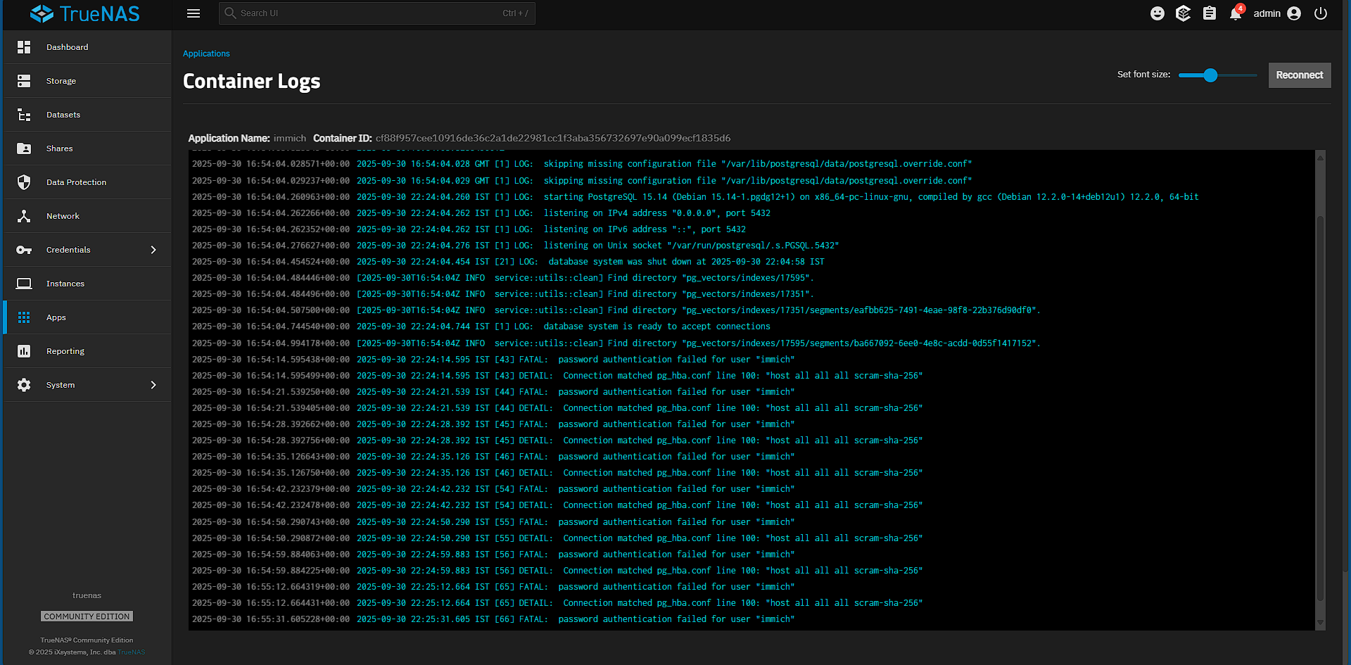
Task: Follow the Applications breadcrumb link
Action: point(206,53)
